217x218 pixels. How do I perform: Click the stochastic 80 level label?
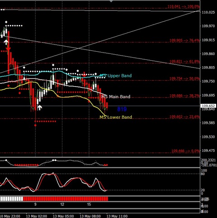coord(203,174)
